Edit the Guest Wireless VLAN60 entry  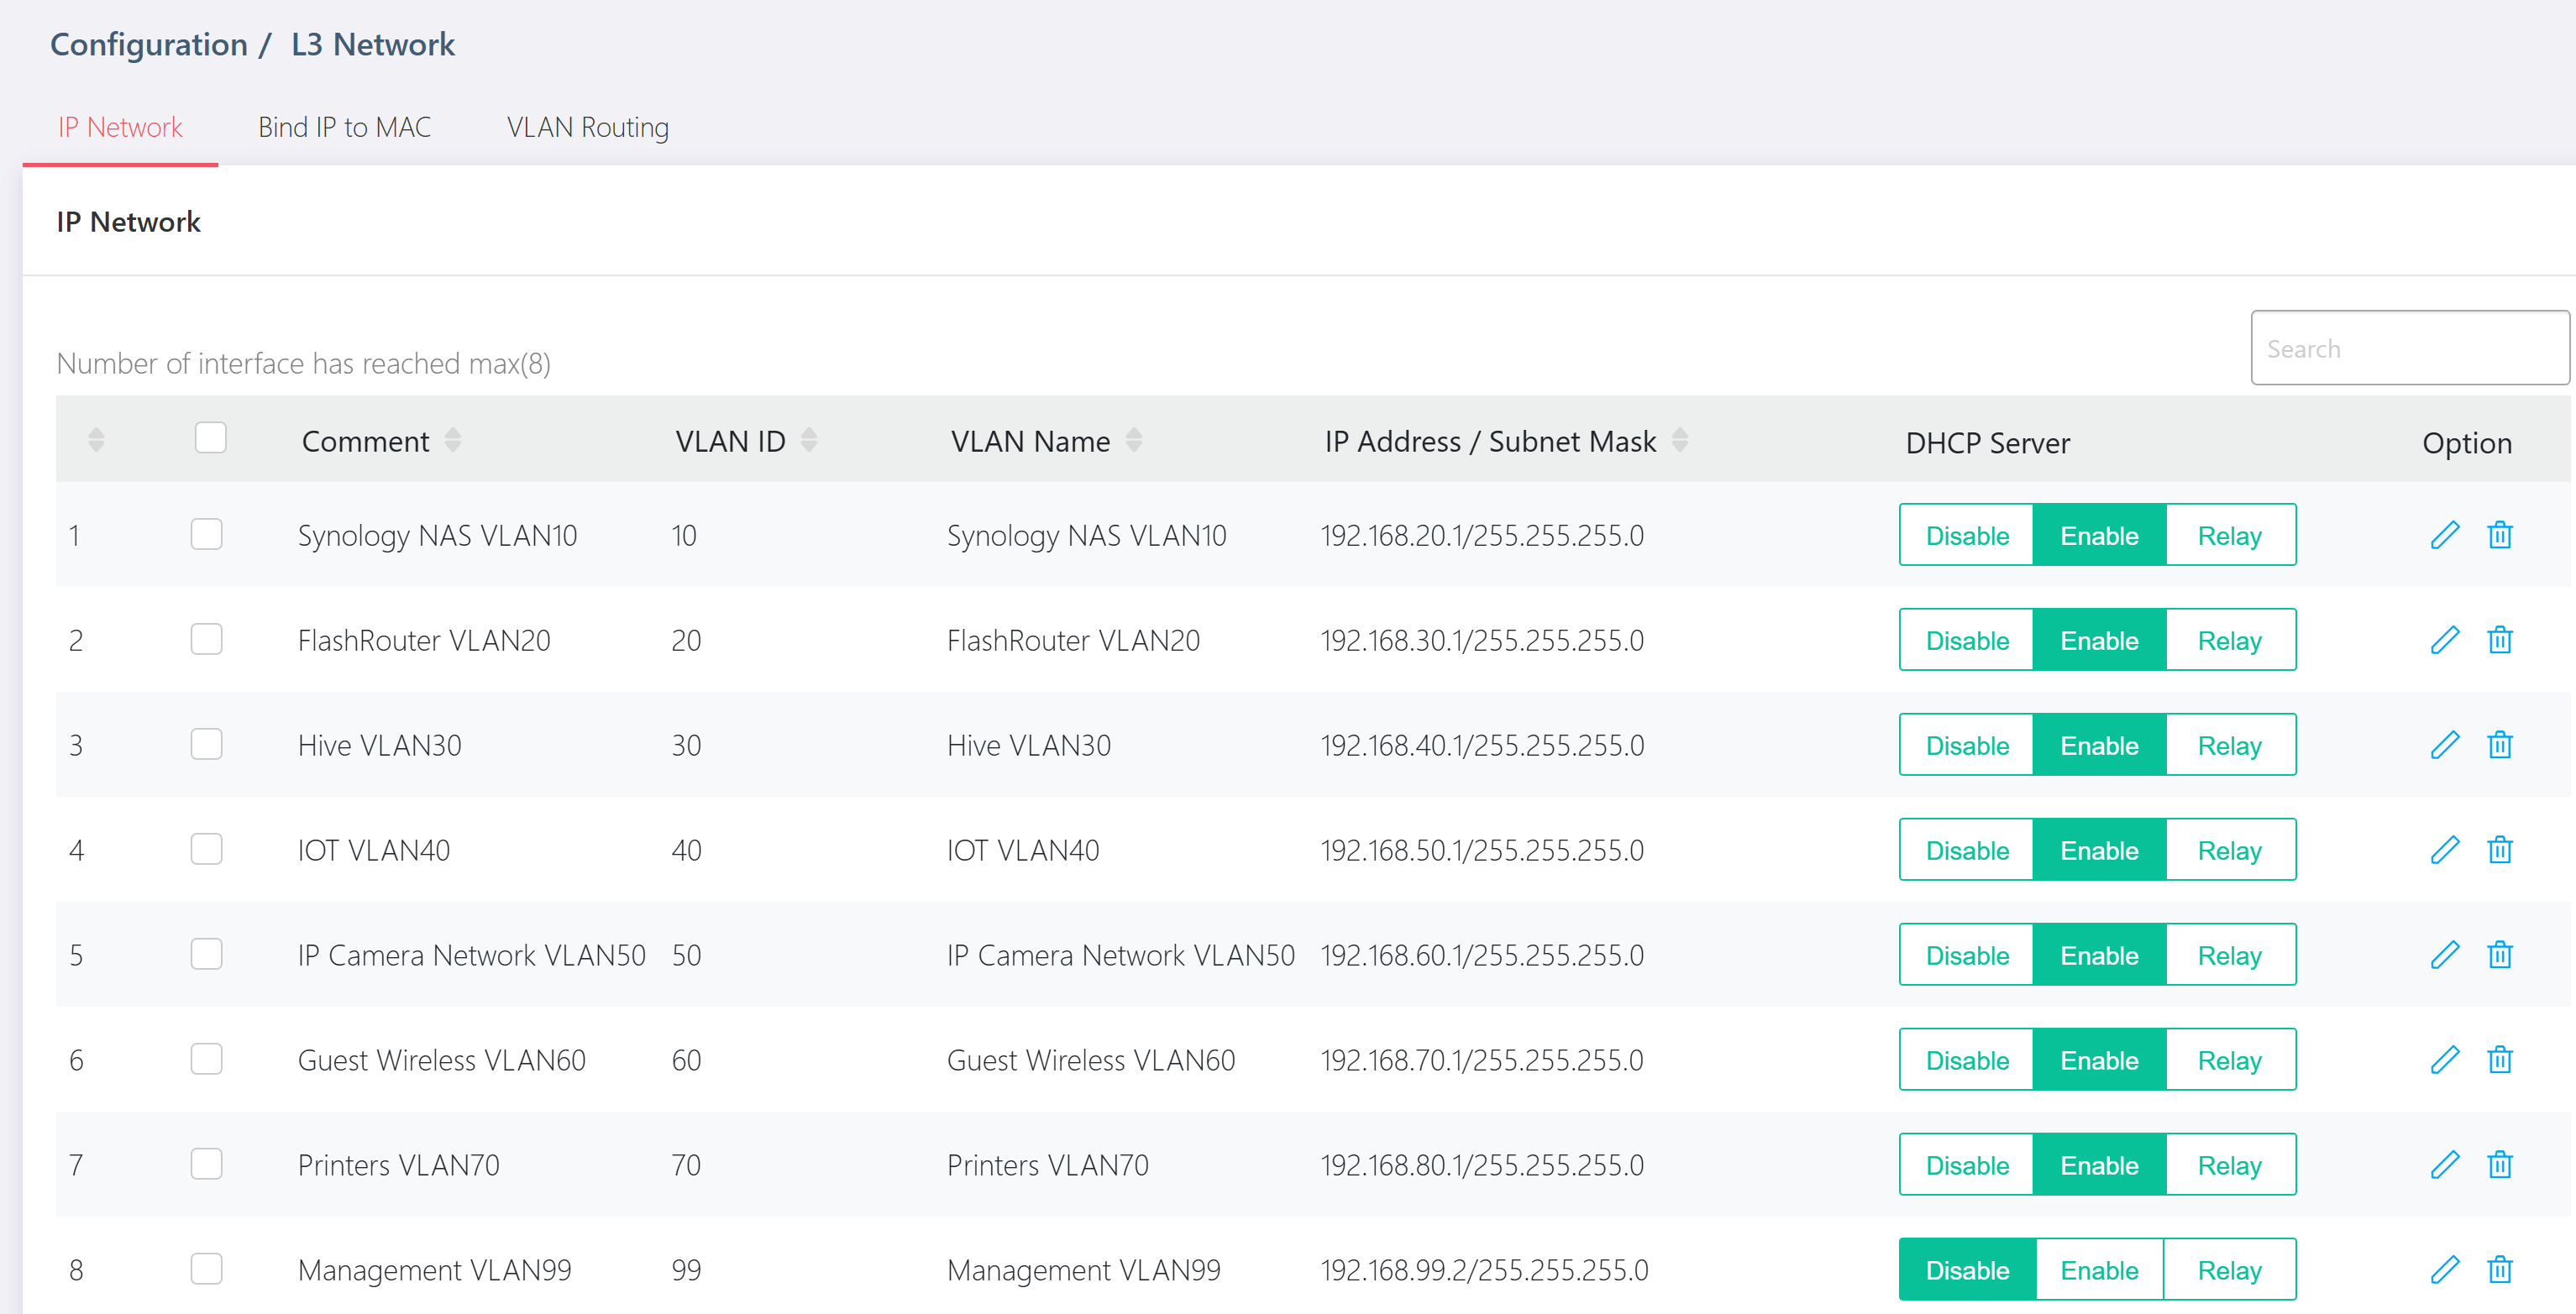(2444, 1060)
